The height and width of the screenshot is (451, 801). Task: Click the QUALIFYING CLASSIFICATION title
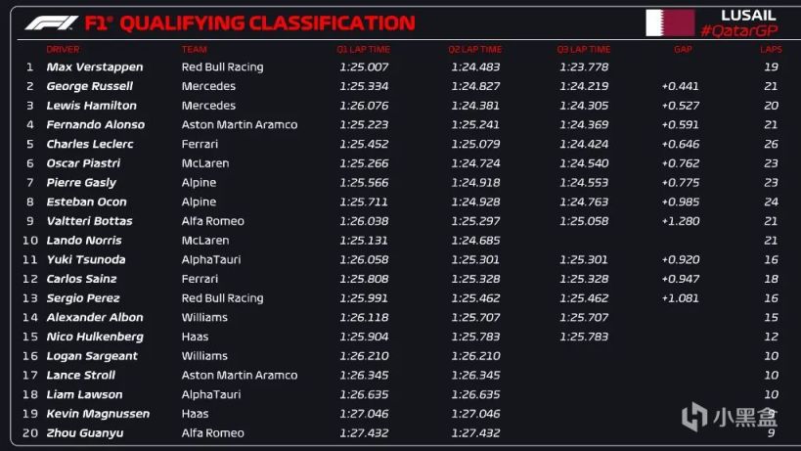267,23
